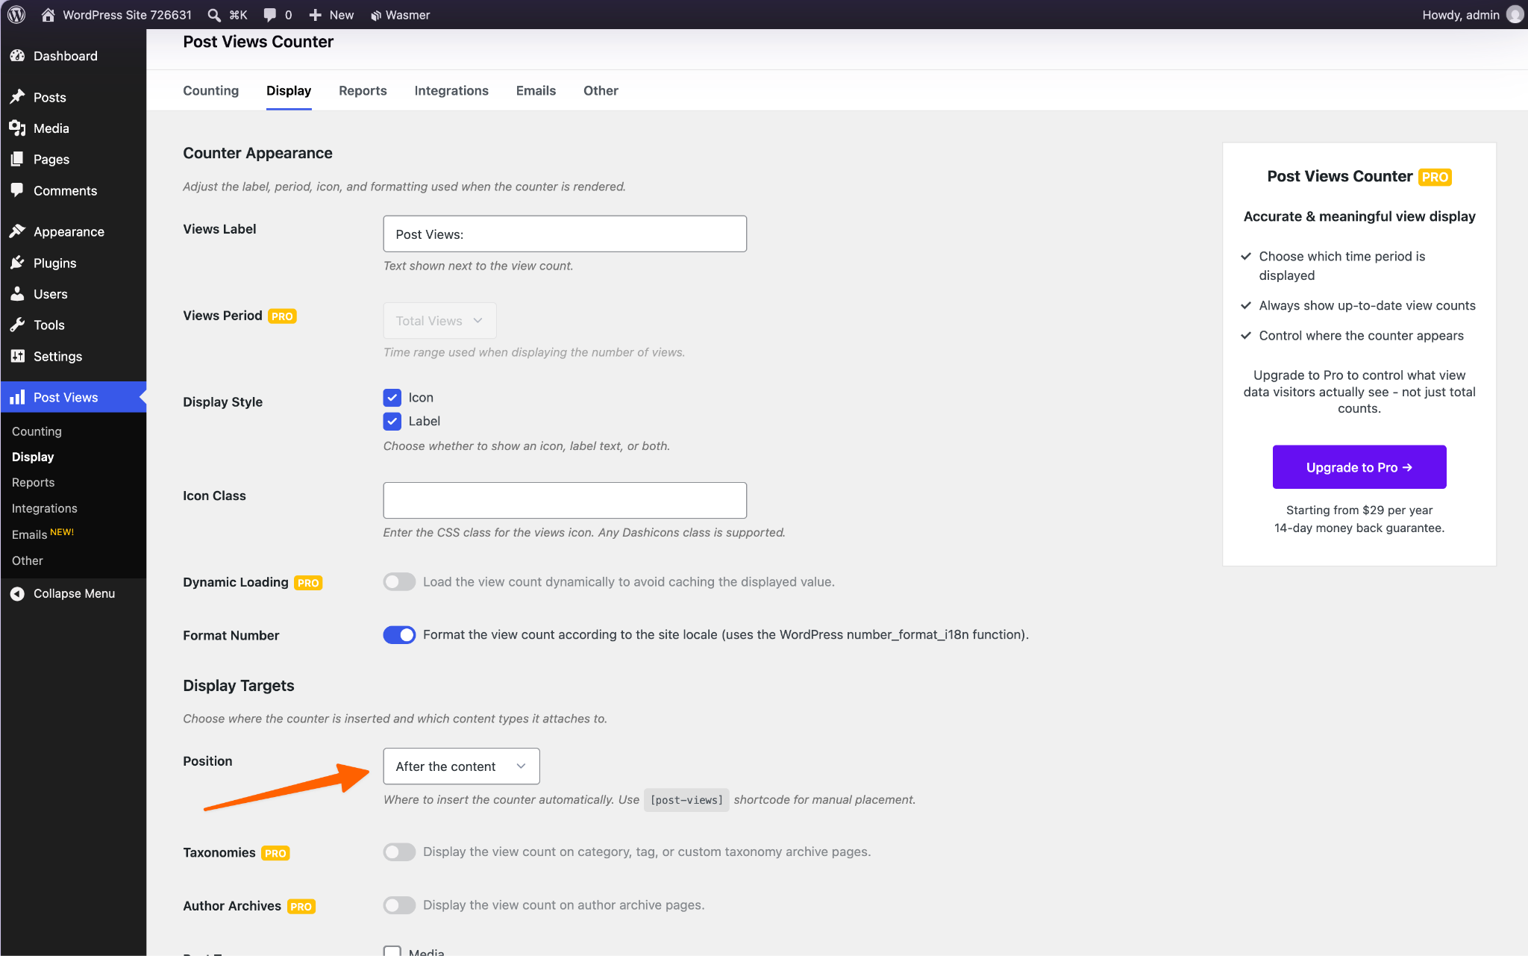Click the Comments icon in sidebar
The width and height of the screenshot is (1528, 956).
click(x=17, y=190)
